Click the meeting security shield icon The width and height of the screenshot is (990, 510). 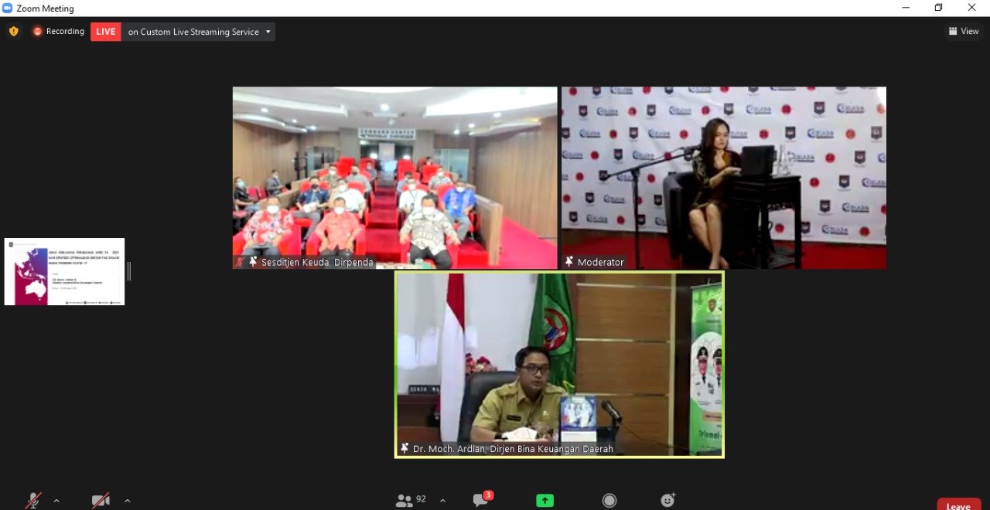pos(13,32)
